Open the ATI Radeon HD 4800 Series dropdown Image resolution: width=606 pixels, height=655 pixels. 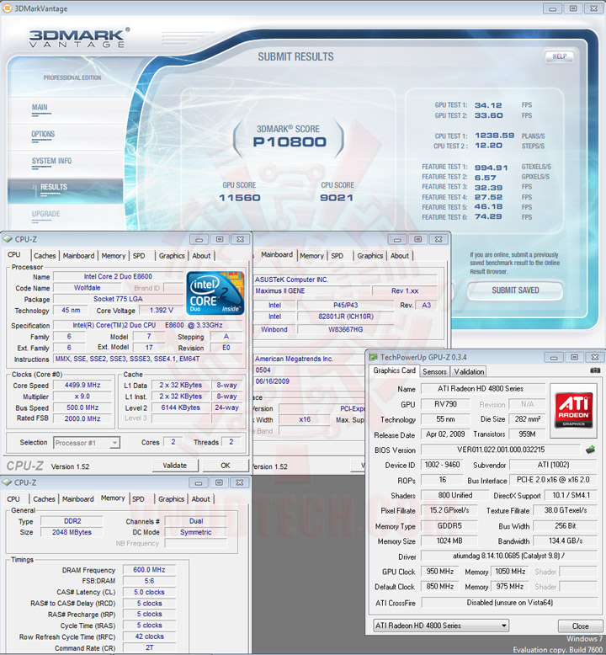(441, 626)
